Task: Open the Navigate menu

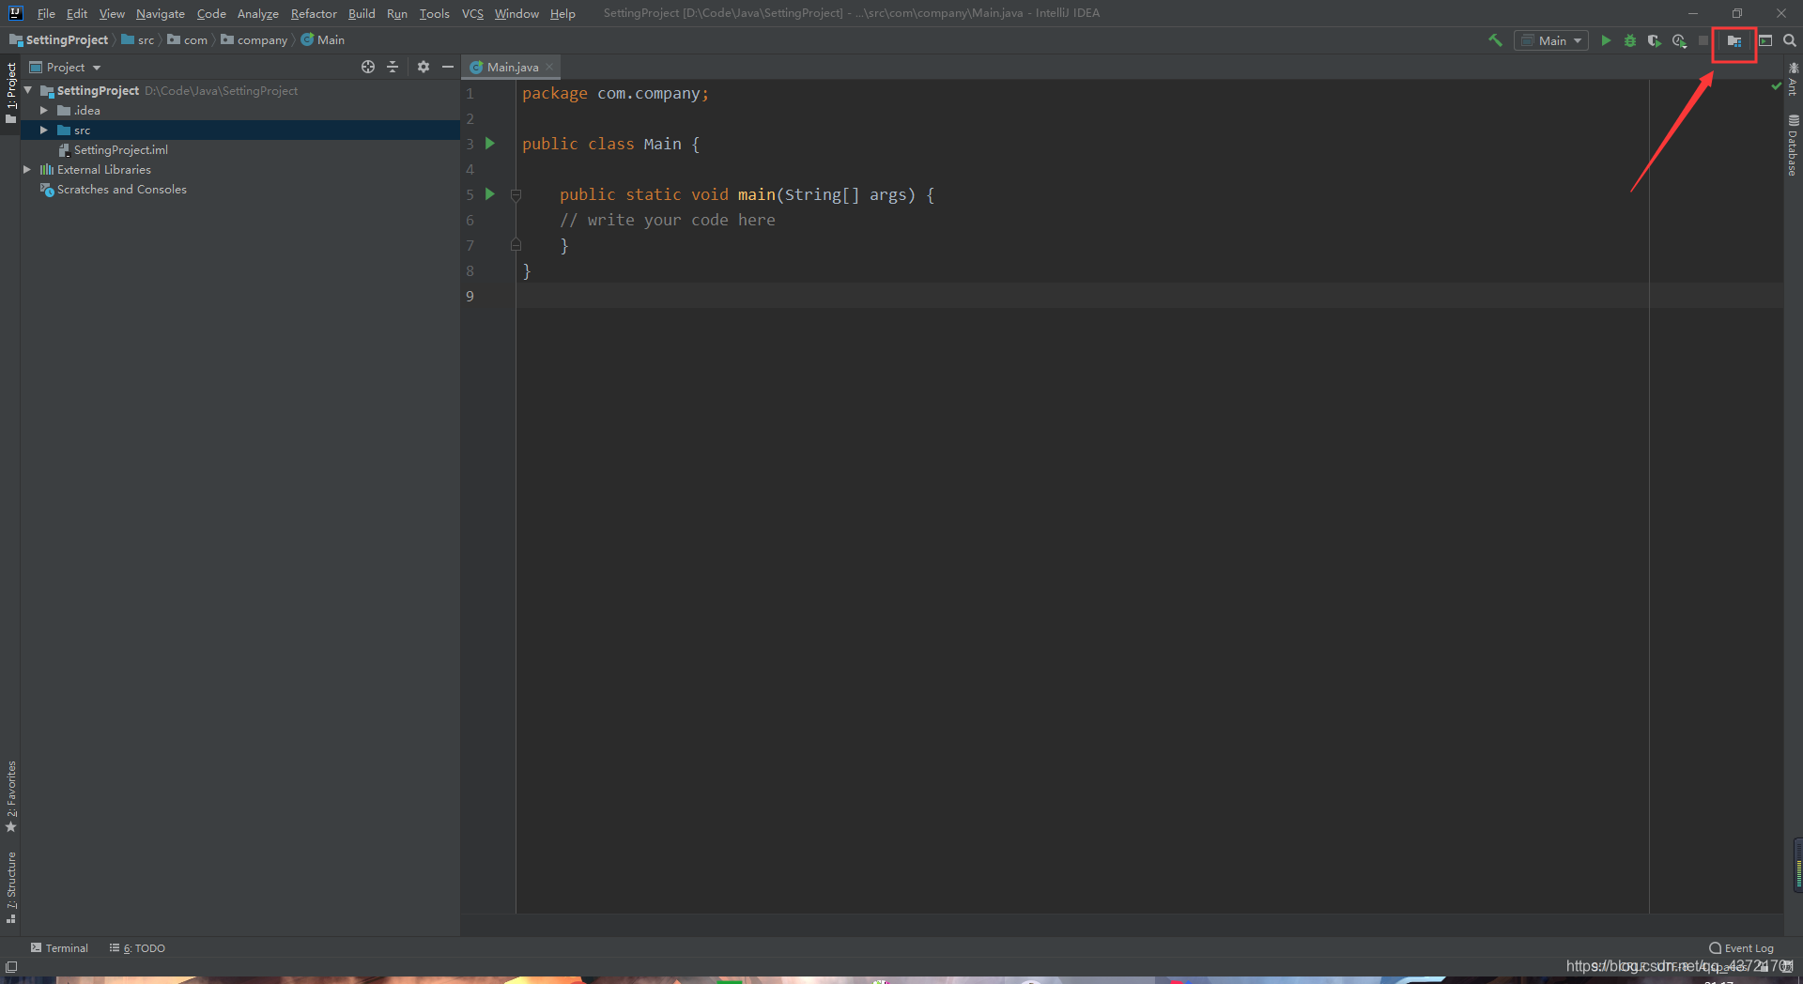Action: pos(161,13)
